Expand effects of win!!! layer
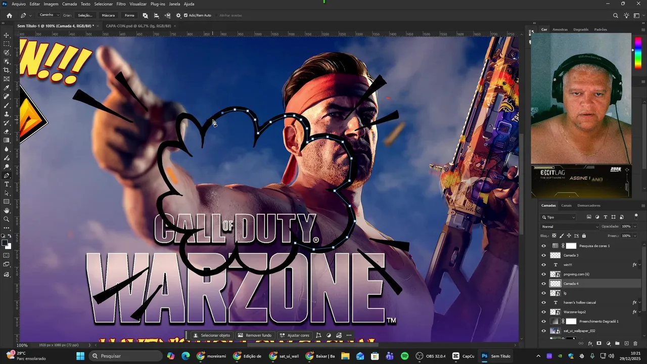Viewport: 647px width, 364px height. pyautogui.click(x=639, y=264)
